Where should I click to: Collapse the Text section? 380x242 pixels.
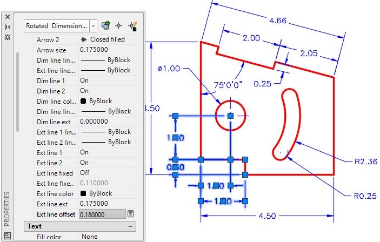pos(130,226)
